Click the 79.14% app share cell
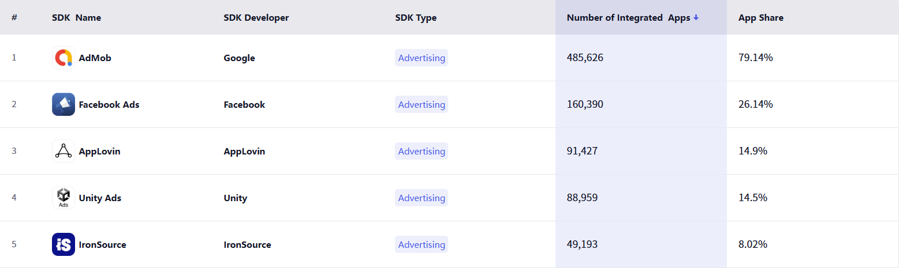This screenshot has height=268, width=899. click(x=755, y=58)
